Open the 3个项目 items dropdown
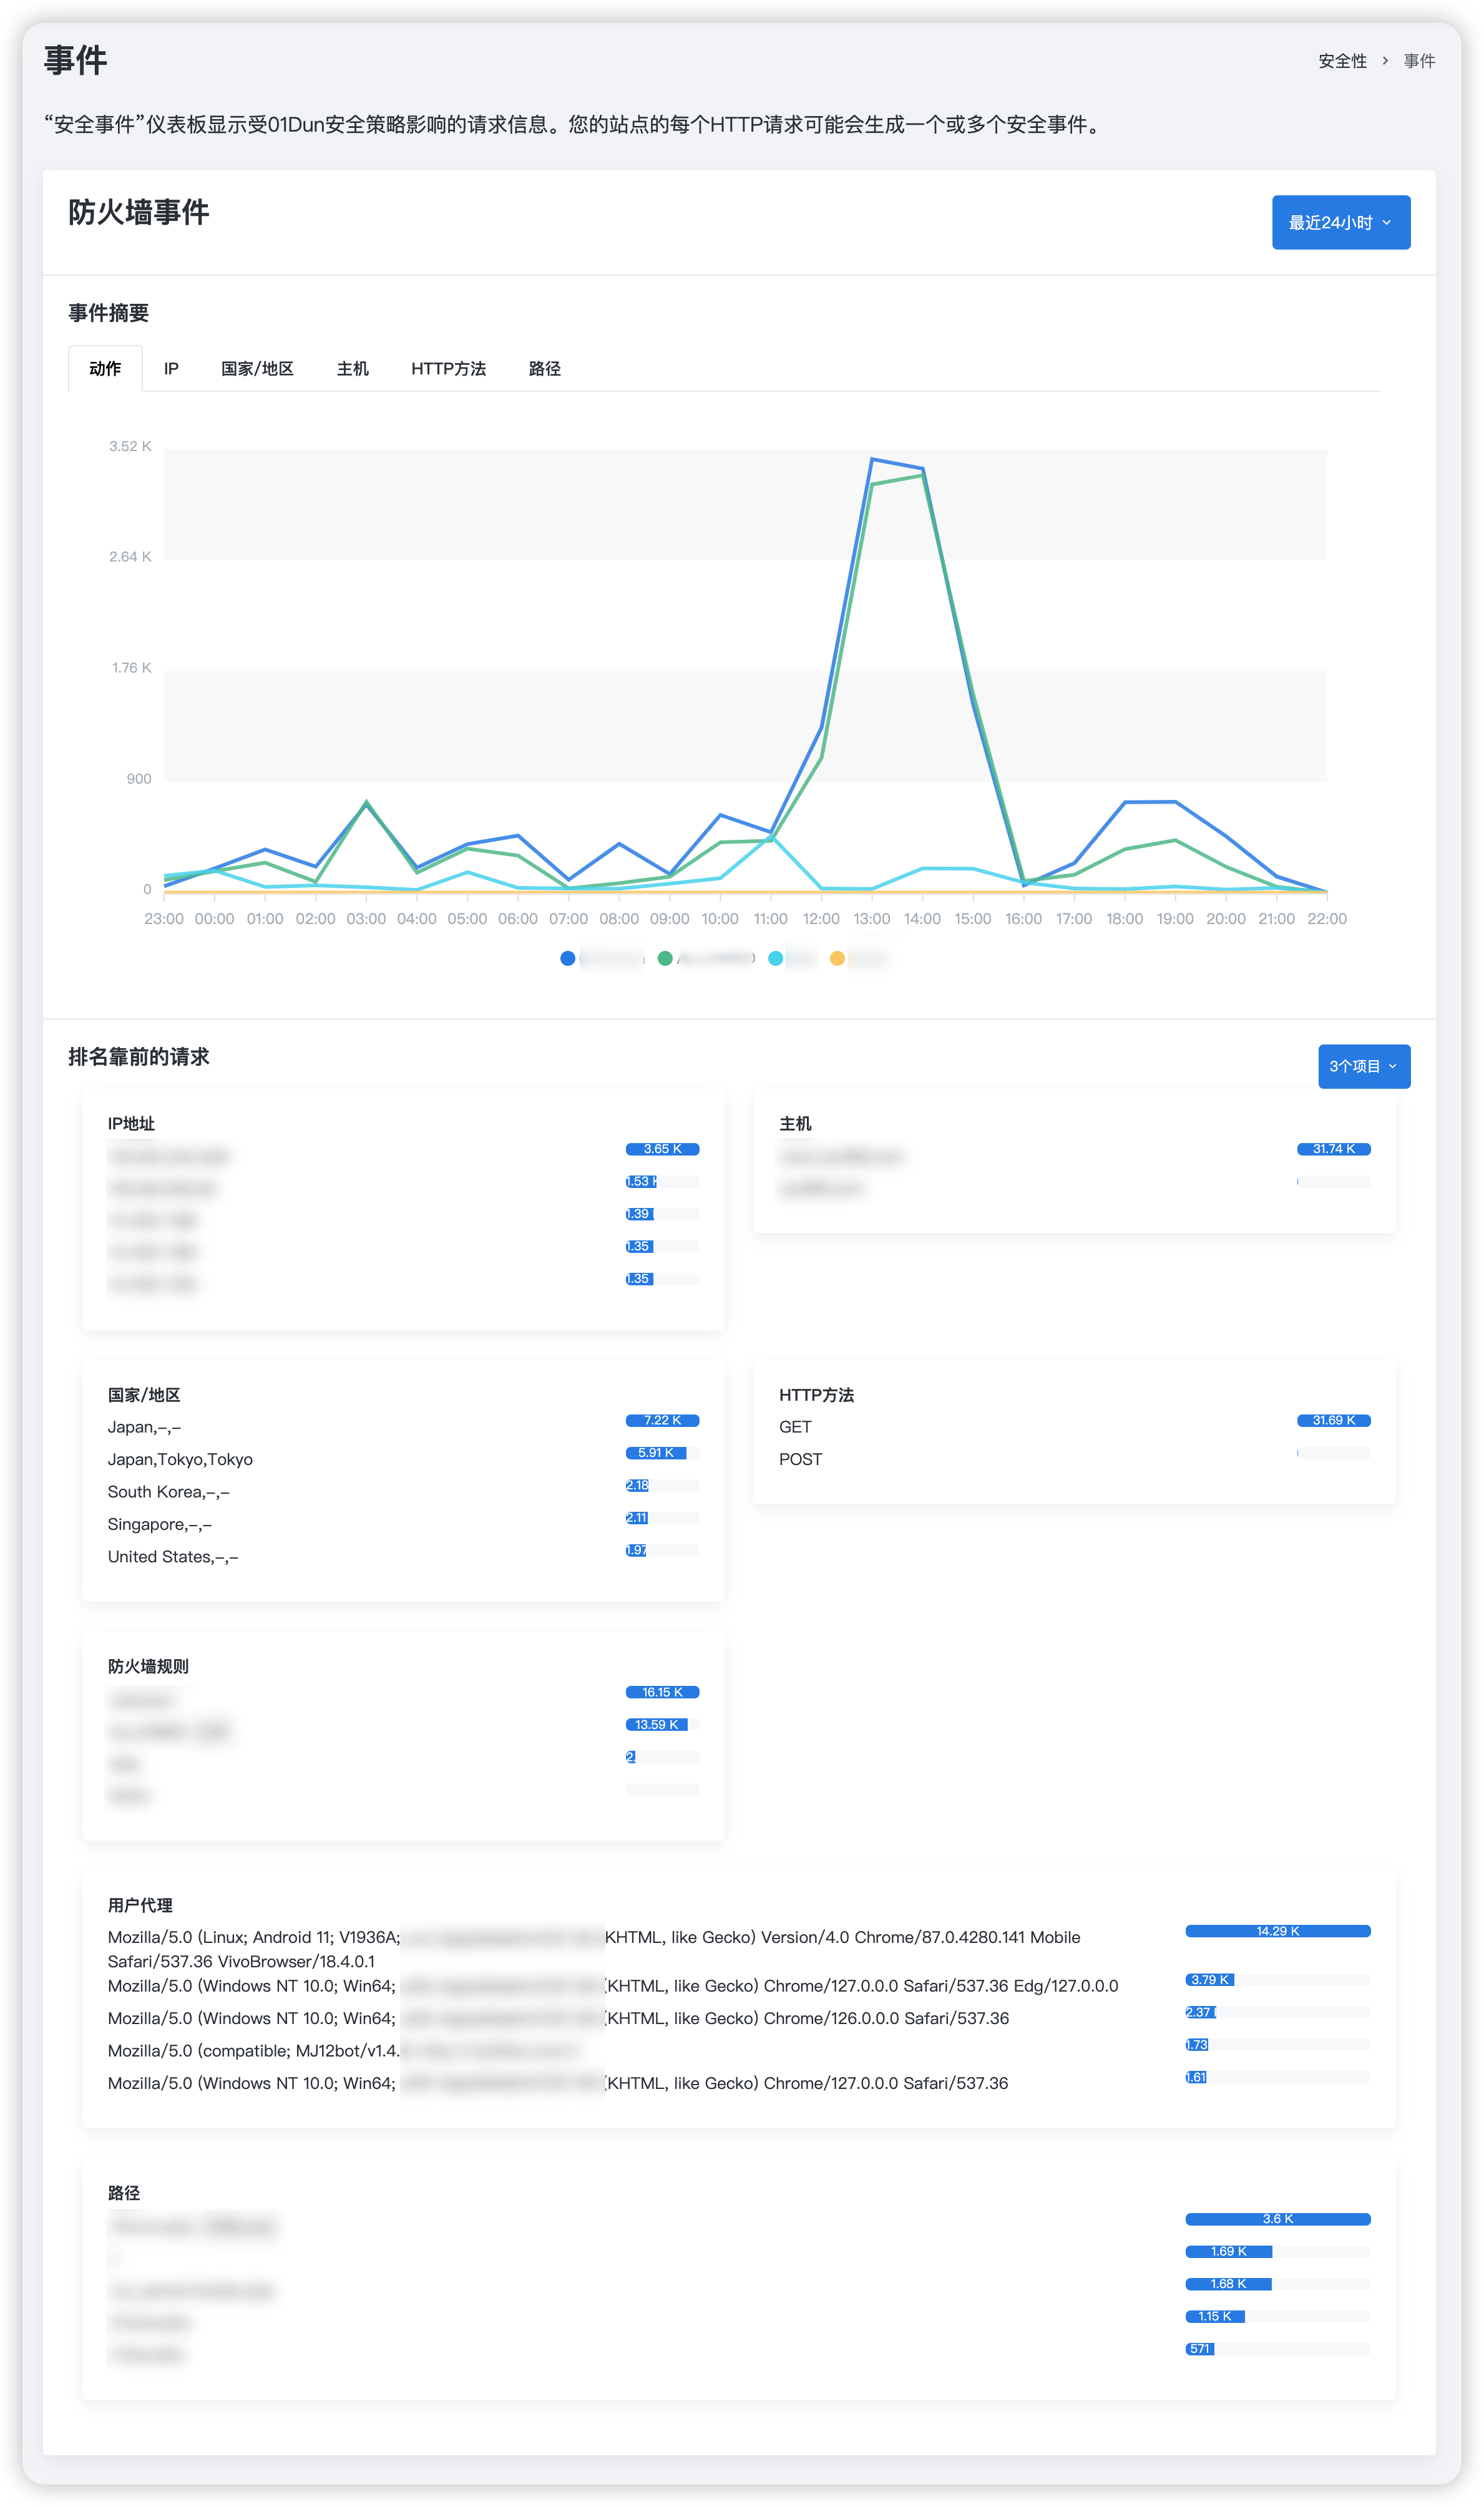Image resolution: width=1484 pixels, height=2507 pixels. [x=1363, y=1066]
